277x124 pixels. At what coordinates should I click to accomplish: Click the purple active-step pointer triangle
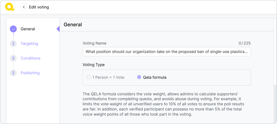pyautogui.click(x=58, y=29)
